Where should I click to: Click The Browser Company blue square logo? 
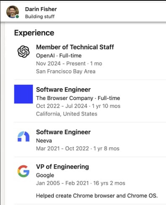[24, 94]
